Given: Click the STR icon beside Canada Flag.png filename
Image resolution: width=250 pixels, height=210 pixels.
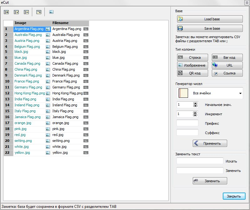Looking at the screenshot, I should 86,64.
